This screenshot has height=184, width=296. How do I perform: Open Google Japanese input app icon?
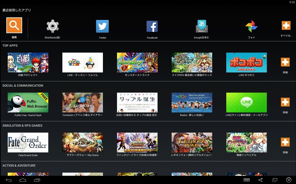click(201, 26)
